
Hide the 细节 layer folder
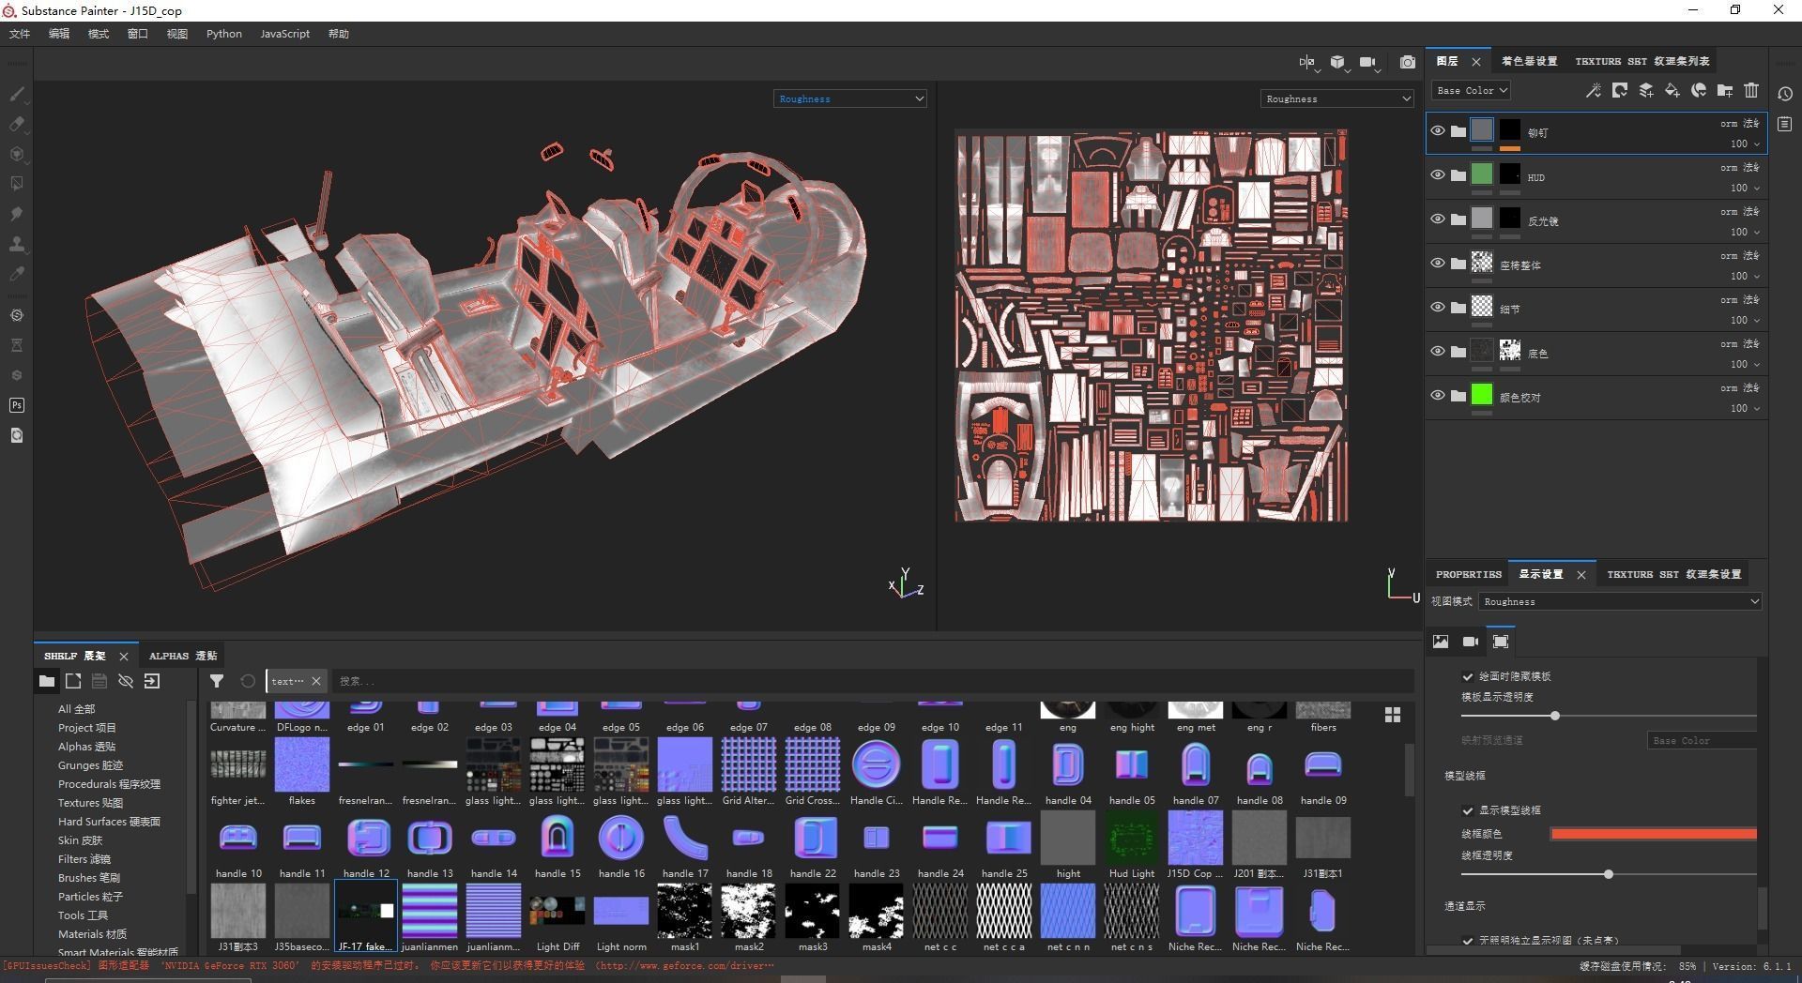1437,307
